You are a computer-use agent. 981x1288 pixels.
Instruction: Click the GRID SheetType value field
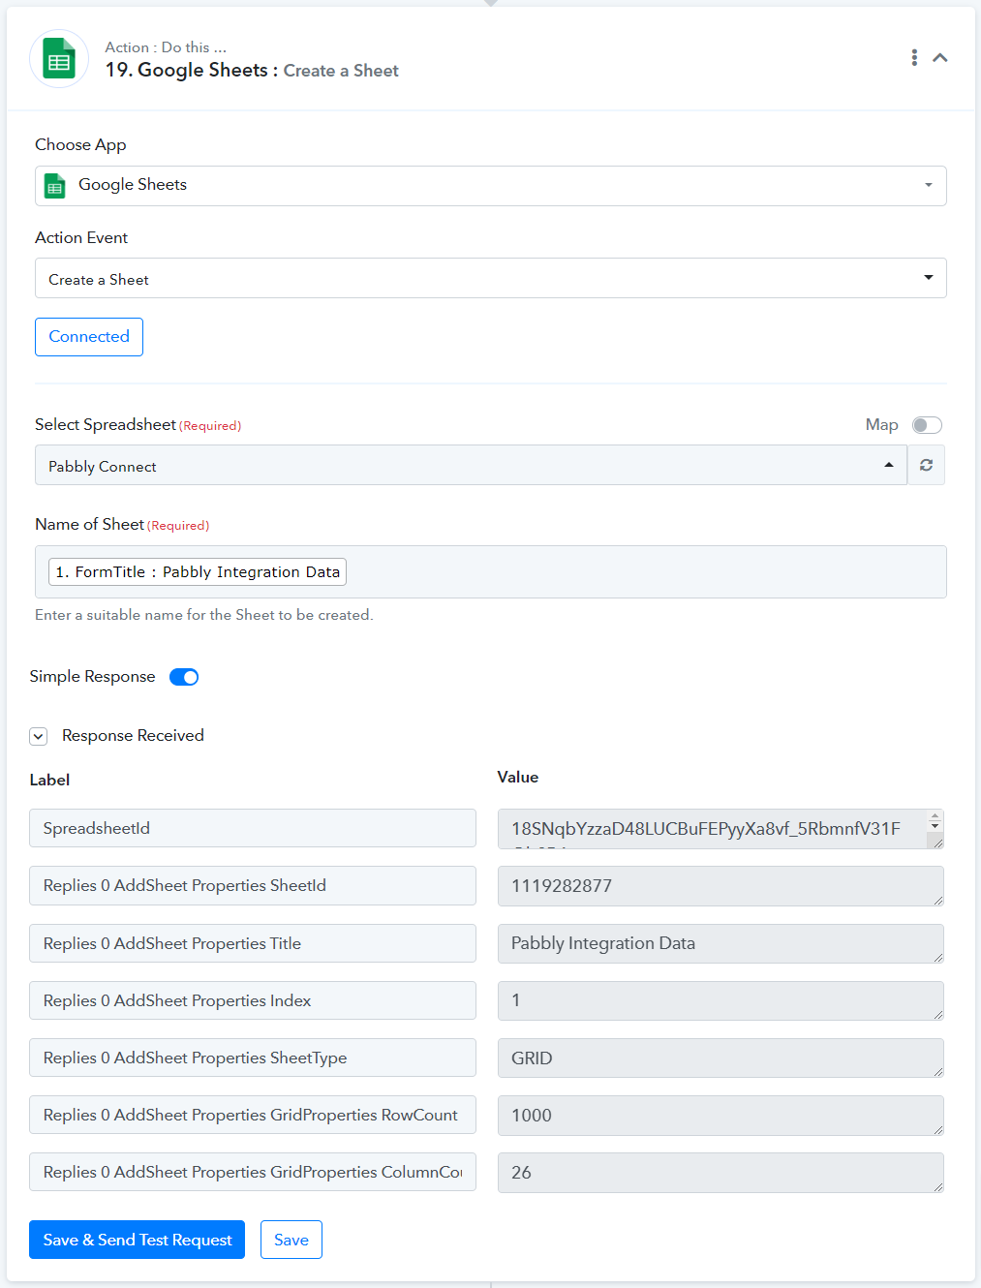[720, 1058]
